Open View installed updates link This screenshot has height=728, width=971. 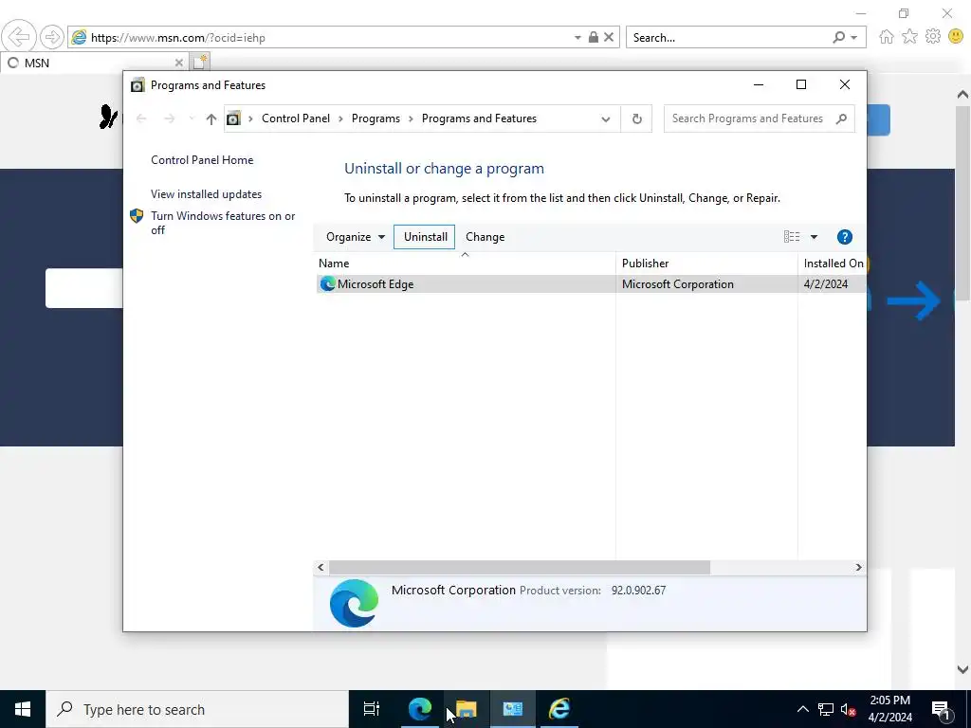click(206, 194)
